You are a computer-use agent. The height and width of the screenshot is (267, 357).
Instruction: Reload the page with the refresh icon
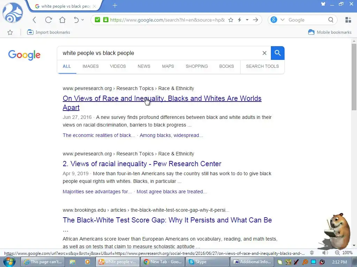click(48, 20)
